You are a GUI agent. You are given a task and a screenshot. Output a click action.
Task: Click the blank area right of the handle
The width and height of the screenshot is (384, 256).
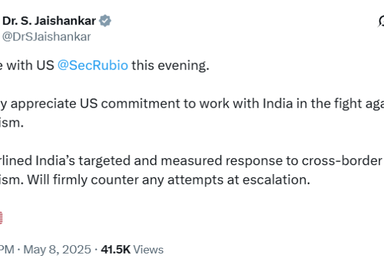click(224, 37)
